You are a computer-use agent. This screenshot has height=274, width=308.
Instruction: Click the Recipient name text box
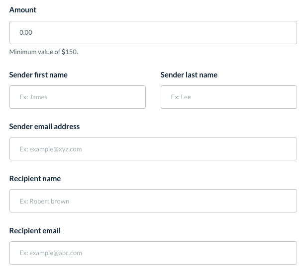pos(153,201)
